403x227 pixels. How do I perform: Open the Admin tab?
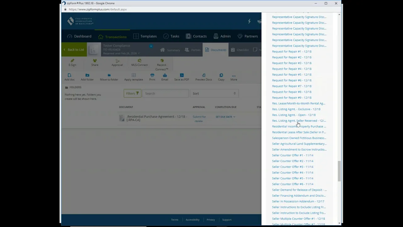pos(222,36)
